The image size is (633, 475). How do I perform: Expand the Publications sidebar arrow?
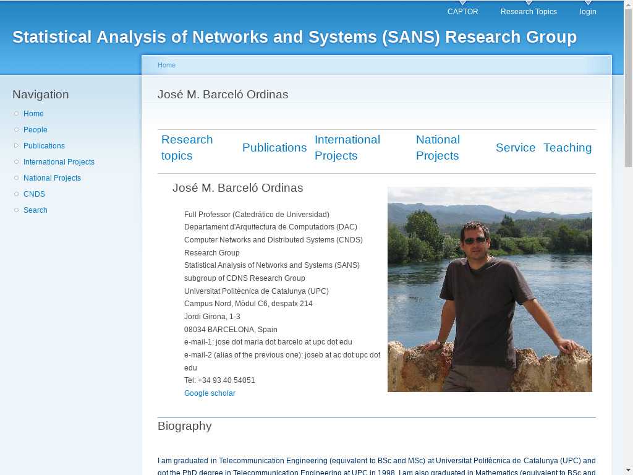coord(16,145)
